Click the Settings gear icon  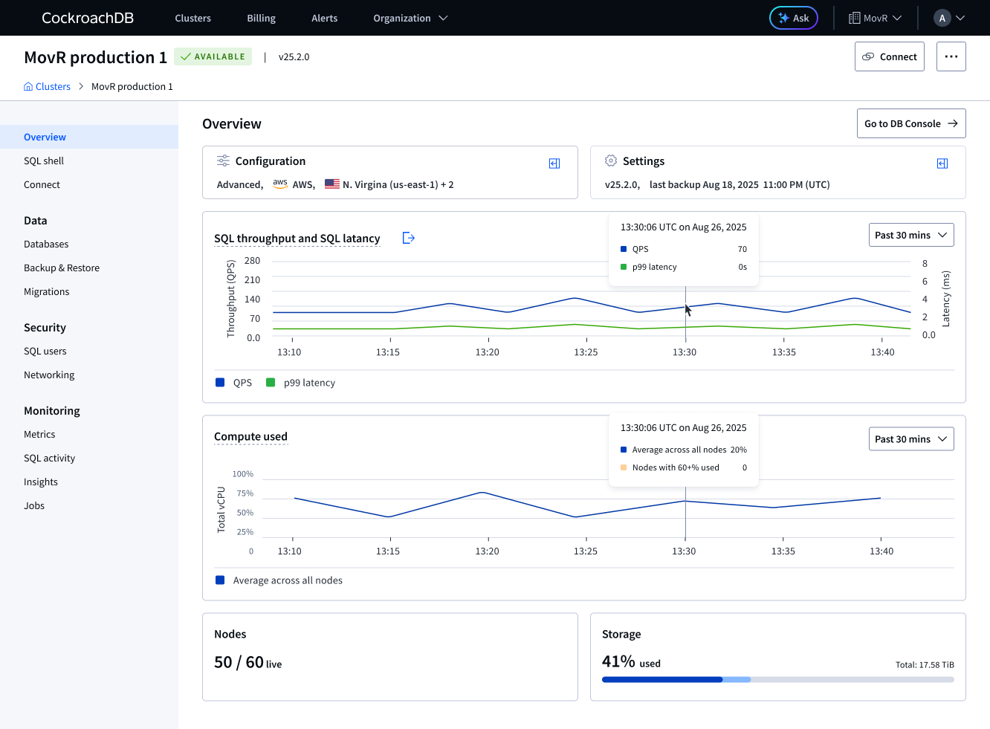pos(611,161)
